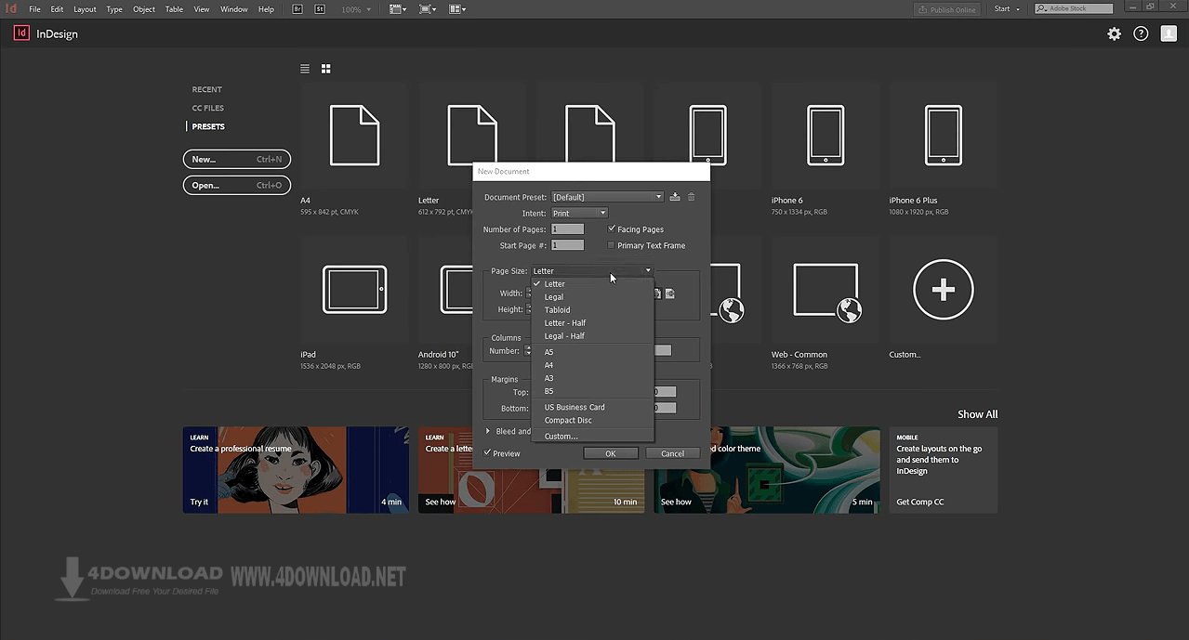Viewport: 1189px width, 640px height.
Task: Open the Screen Mode toolbar dropdown
Action: coord(428,9)
